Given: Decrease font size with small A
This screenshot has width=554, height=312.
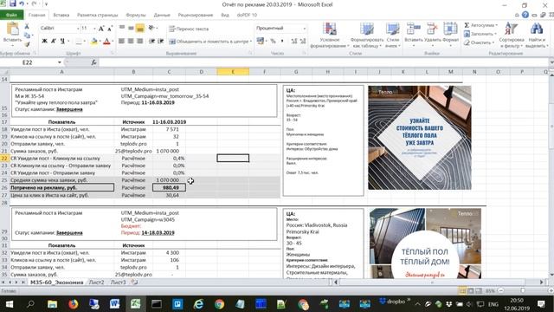Looking at the screenshot, I should pos(110,29).
